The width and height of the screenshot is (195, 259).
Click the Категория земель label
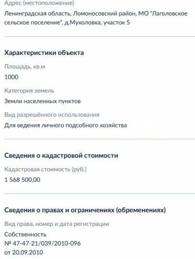pos(29,91)
